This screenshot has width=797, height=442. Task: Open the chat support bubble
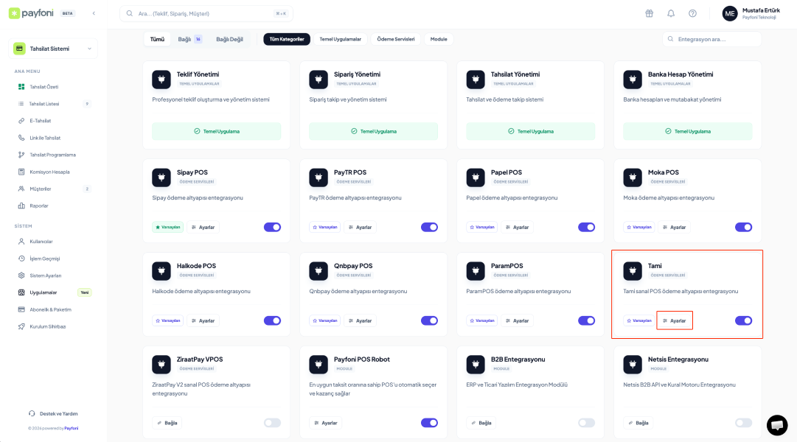point(777,425)
